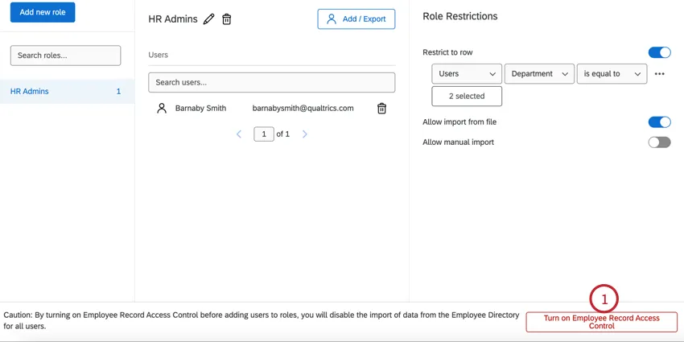Screen dimensions: 684x342
Task: Click the Search roles input field
Action: coord(65,56)
